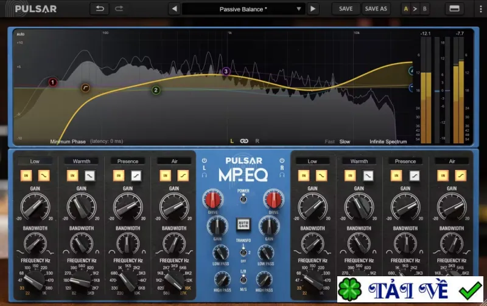The image size is (487, 306).
Task: Open the Minimum Phase mode selector
Action: (68, 141)
